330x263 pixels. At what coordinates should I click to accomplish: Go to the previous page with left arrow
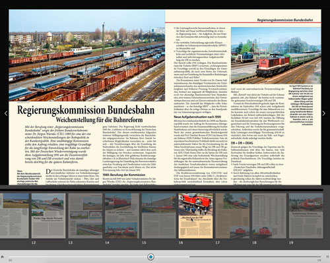[6, 113]
